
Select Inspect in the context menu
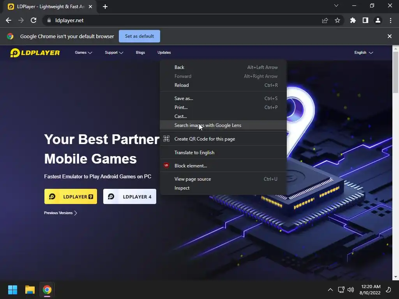point(223,188)
